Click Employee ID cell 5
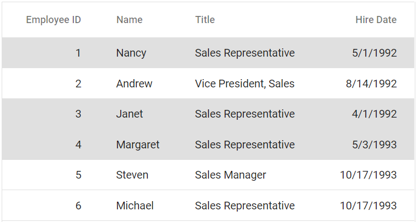 (78, 175)
